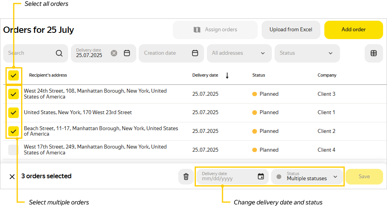Open calendar in Delivery date filter
This screenshot has width=387, height=206.
127,53
